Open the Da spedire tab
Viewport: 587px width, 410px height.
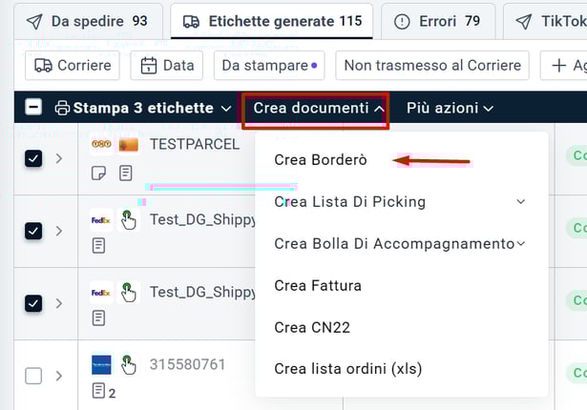coord(87,21)
